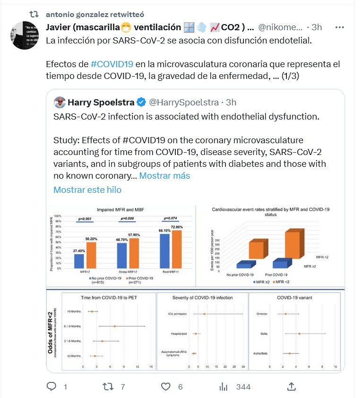The width and height of the screenshot is (363, 398).
Task: Click the share upload icon
Action: 292,387
